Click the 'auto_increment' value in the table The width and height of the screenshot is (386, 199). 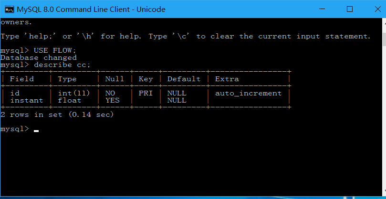(249, 94)
